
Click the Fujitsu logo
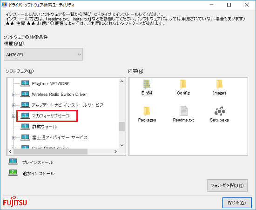pos(15,202)
